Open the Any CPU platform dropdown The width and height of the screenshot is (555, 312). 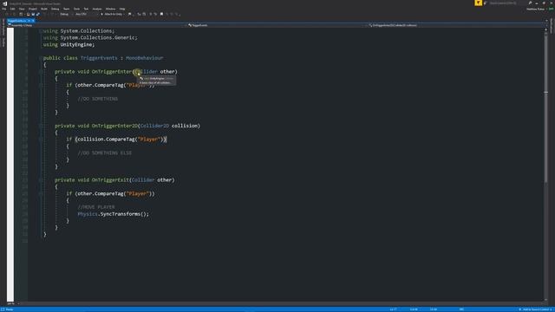coord(87,14)
